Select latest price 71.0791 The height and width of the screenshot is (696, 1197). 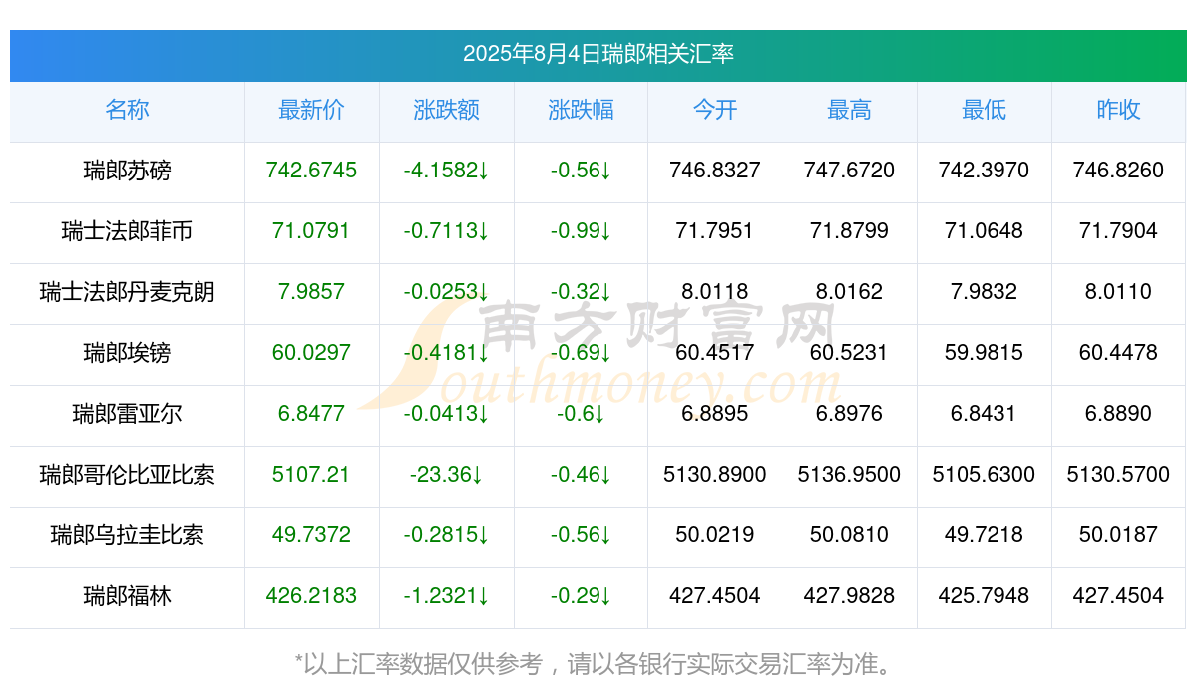click(311, 231)
